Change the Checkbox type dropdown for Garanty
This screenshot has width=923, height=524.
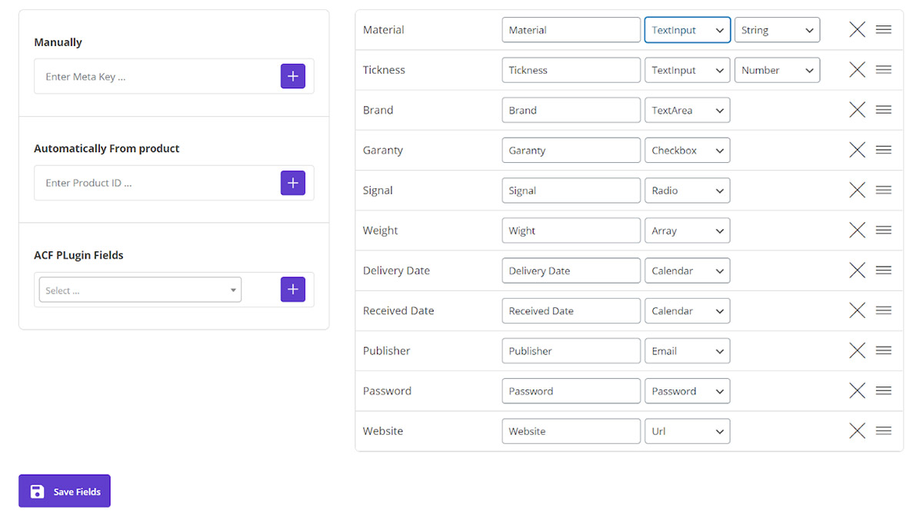coord(687,151)
